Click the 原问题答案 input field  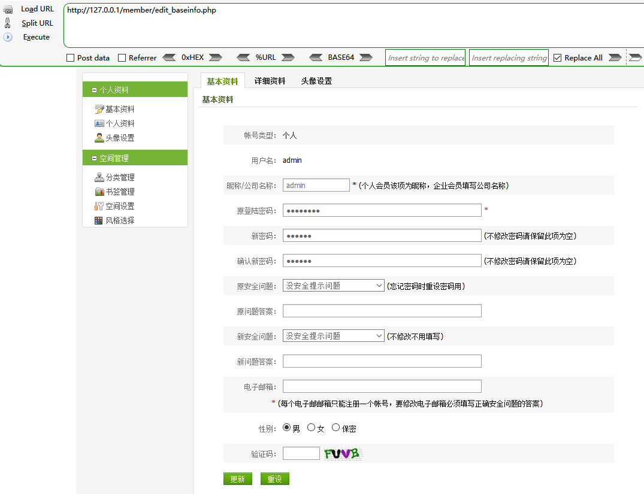click(x=382, y=311)
